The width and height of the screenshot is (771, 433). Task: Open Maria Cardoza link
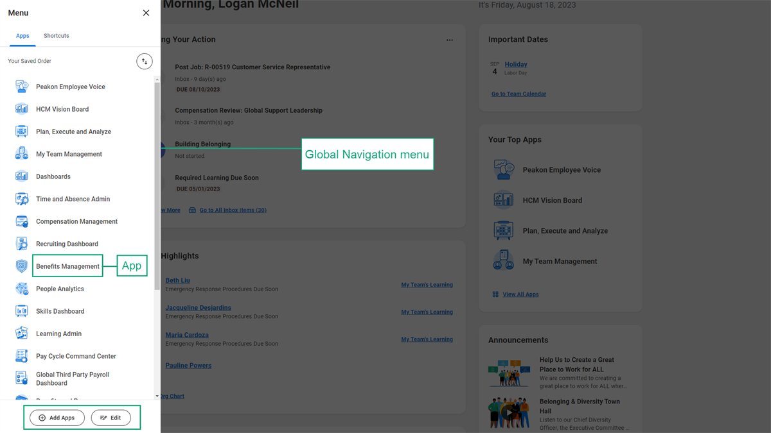pyautogui.click(x=187, y=335)
